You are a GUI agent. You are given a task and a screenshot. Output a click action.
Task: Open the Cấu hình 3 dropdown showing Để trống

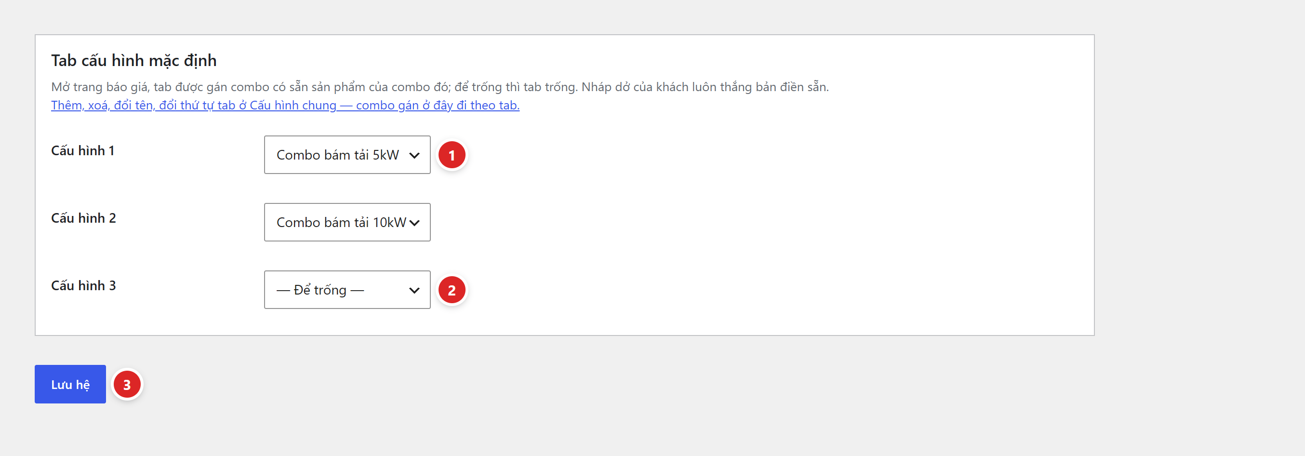(x=347, y=290)
